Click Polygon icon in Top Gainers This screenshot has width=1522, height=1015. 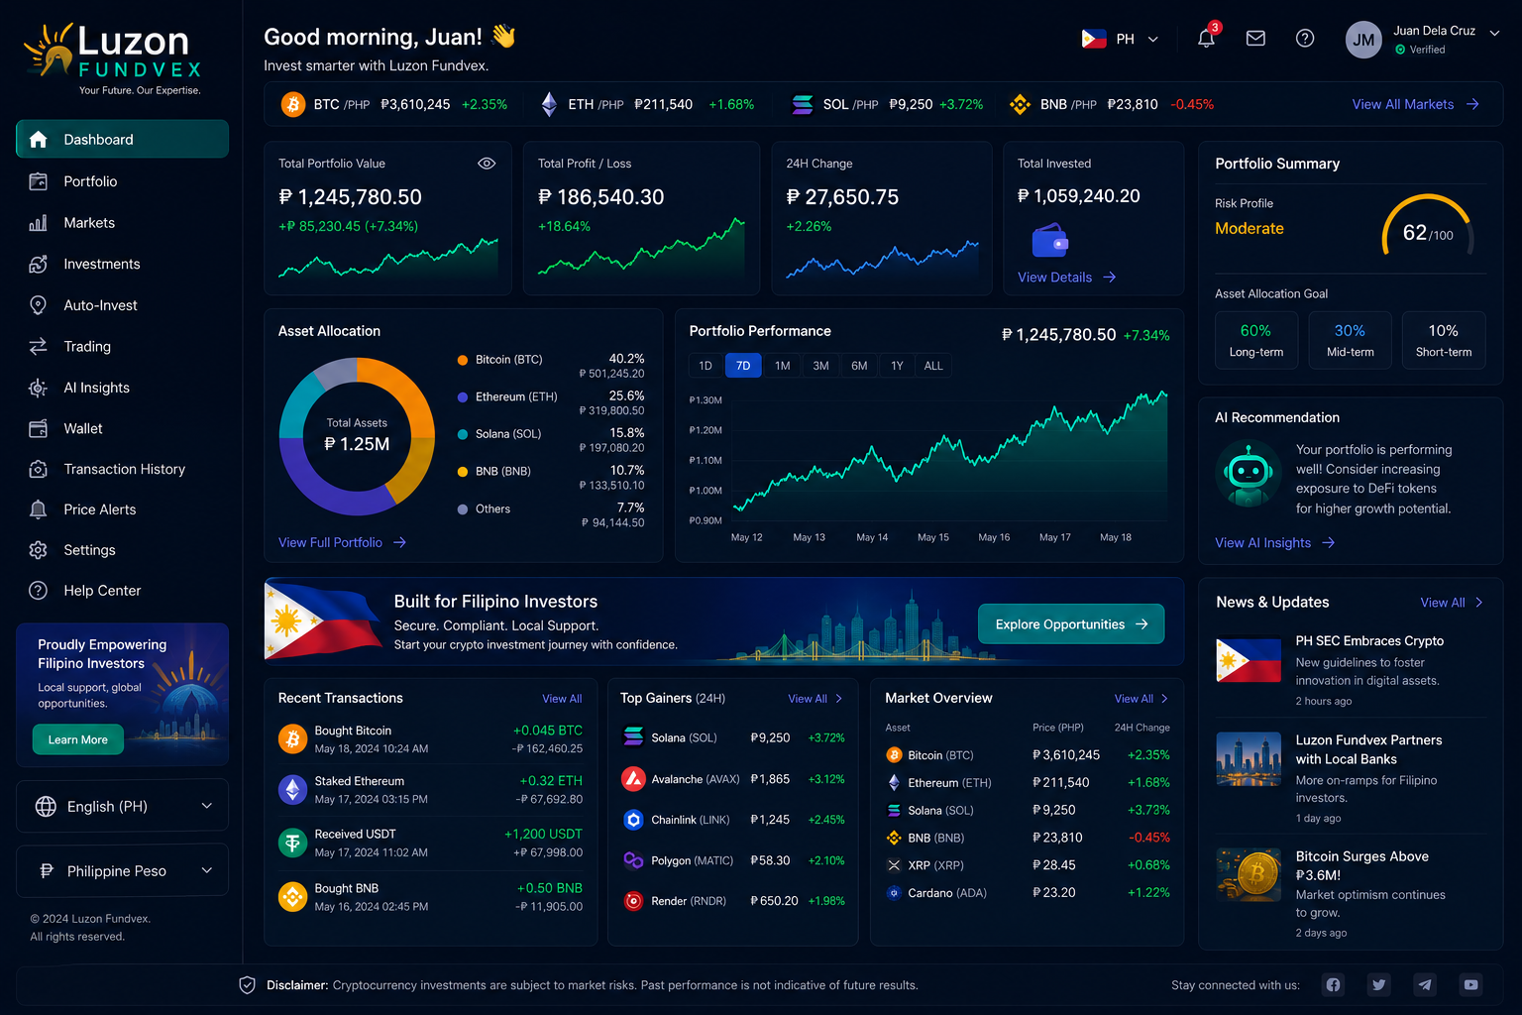pos(633,860)
